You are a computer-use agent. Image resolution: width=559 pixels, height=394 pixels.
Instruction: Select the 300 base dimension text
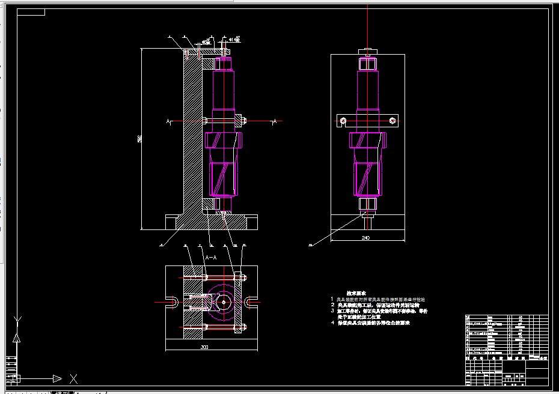click(204, 347)
